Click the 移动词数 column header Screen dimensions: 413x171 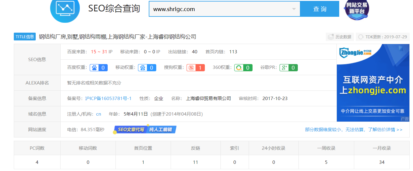pyautogui.click(x=88, y=148)
